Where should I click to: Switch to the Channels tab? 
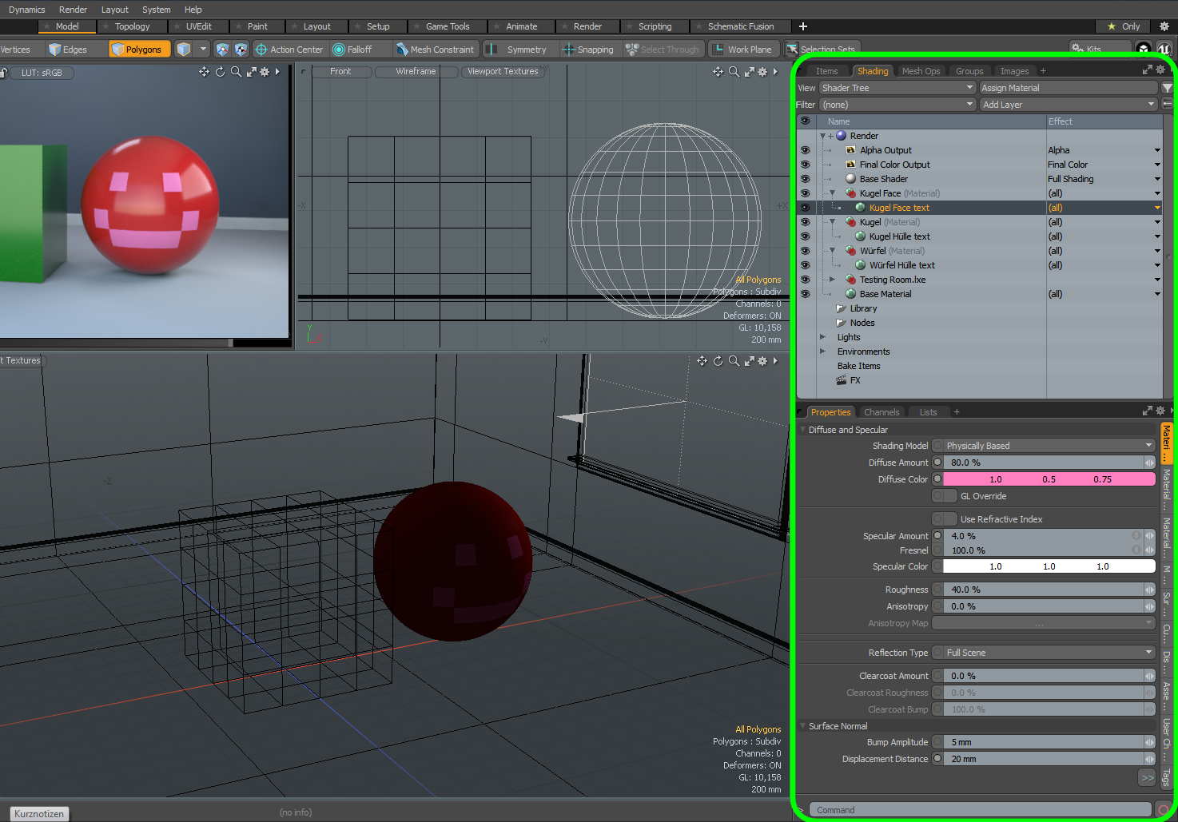(x=882, y=412)
